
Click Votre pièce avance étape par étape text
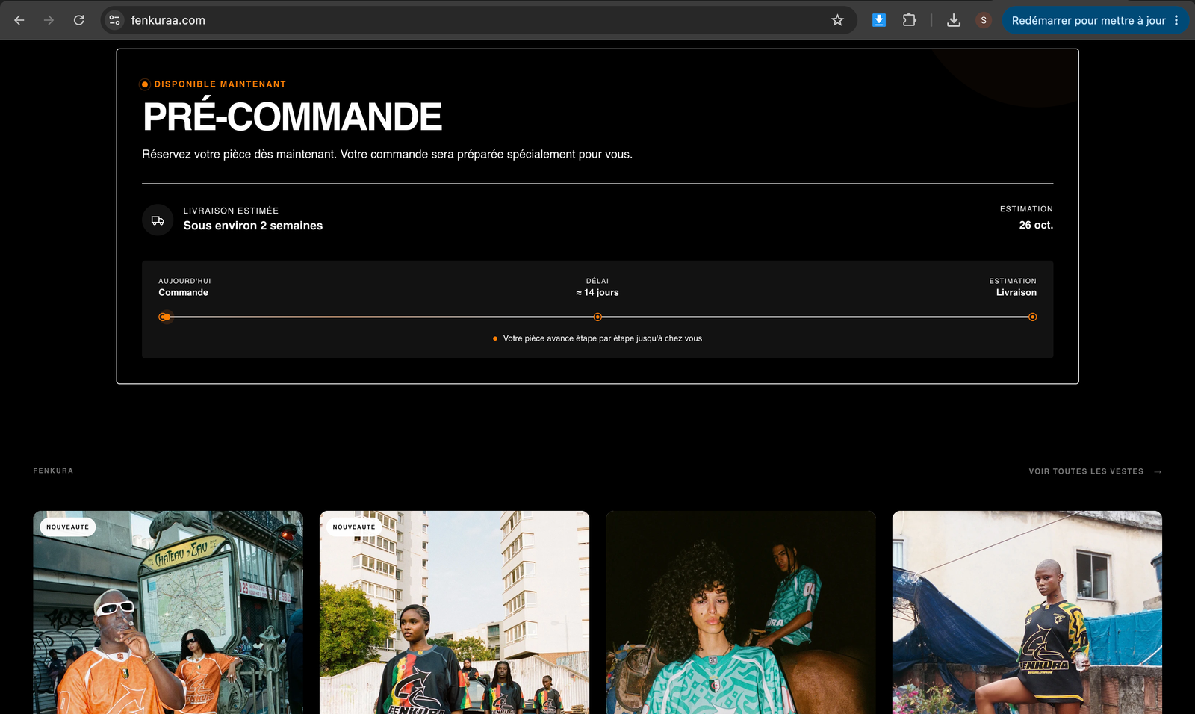pyautogui.click(x=603, y=338)
